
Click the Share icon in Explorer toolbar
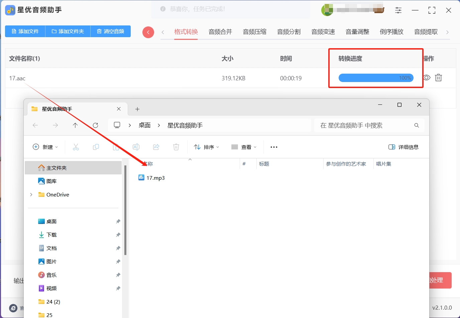point(156,147)
